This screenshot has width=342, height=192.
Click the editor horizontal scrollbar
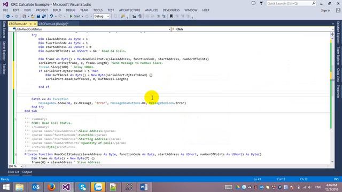[x=177, y=166]
